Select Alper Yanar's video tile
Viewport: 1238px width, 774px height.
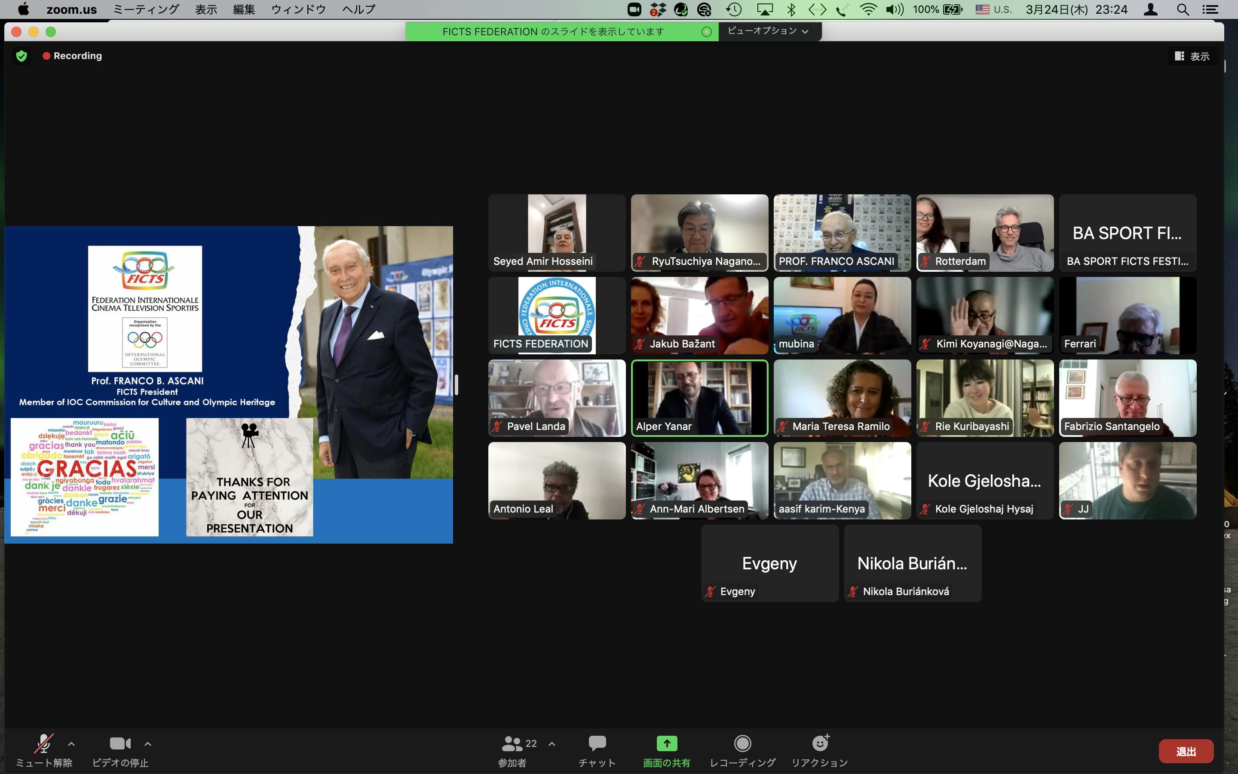pyautogui.click(x=699, y=398)
